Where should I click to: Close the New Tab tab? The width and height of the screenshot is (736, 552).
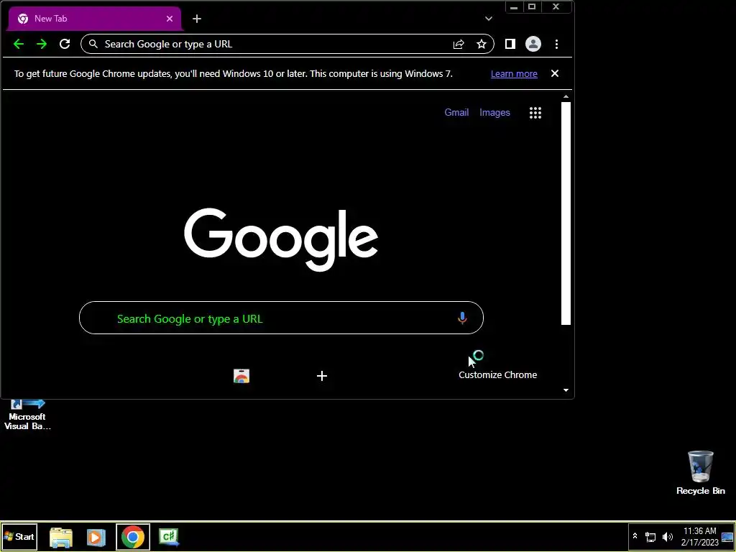click(170, 19)
